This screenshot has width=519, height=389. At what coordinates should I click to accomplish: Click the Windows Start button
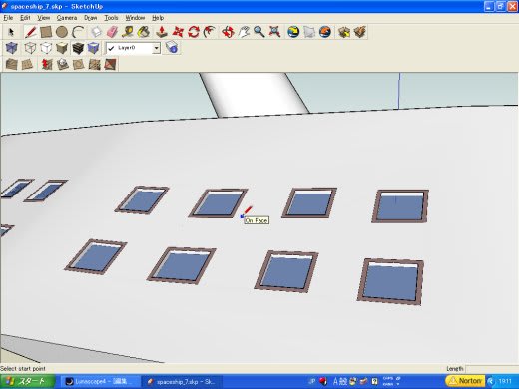pyautogui.click(x=28, y=381)
